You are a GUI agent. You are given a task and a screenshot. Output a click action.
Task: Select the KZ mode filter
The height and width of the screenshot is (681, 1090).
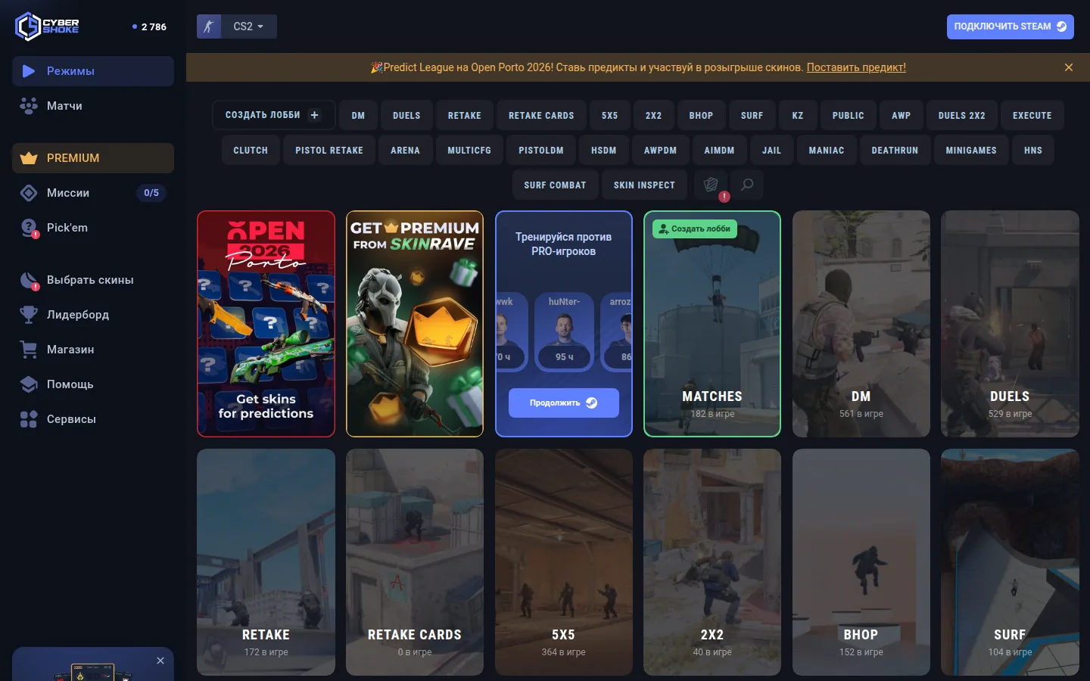point(798,116)
